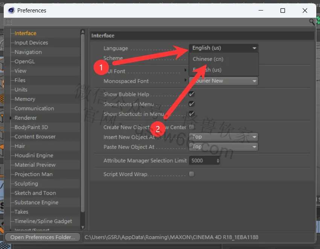Select Communication category
The width and height of the screenshot is (320, 249).
coord(34,108)
